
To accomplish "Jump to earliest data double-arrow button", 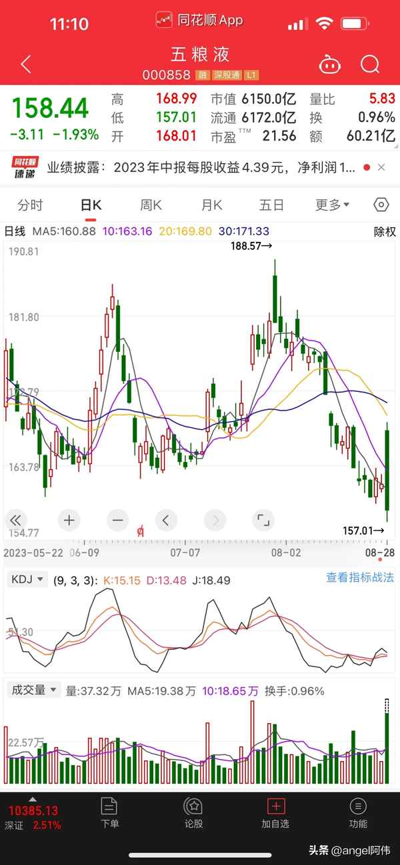I will (16, 520).
